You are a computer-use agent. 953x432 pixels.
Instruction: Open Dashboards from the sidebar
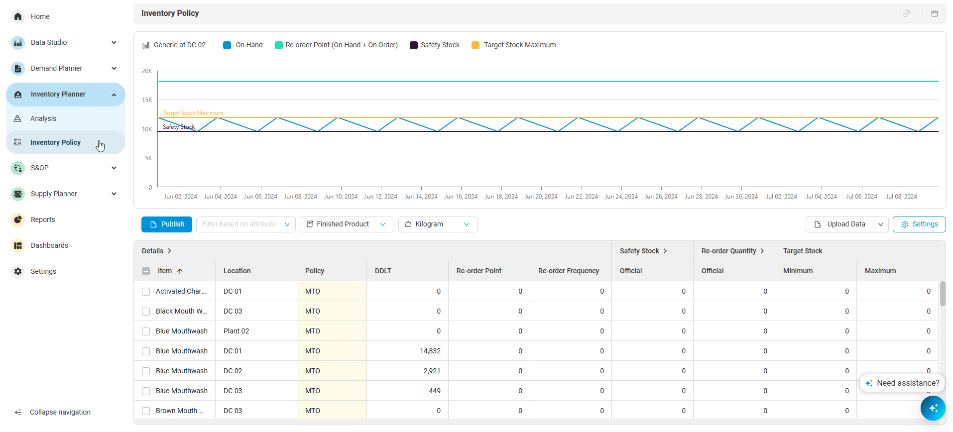coord(49,245)
